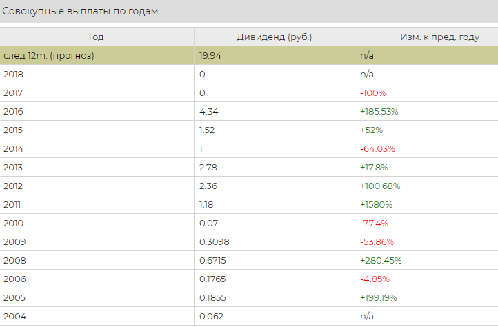Click the forecast dividend value 19.94
498x327 pixels.
click(x=210, y=55)
